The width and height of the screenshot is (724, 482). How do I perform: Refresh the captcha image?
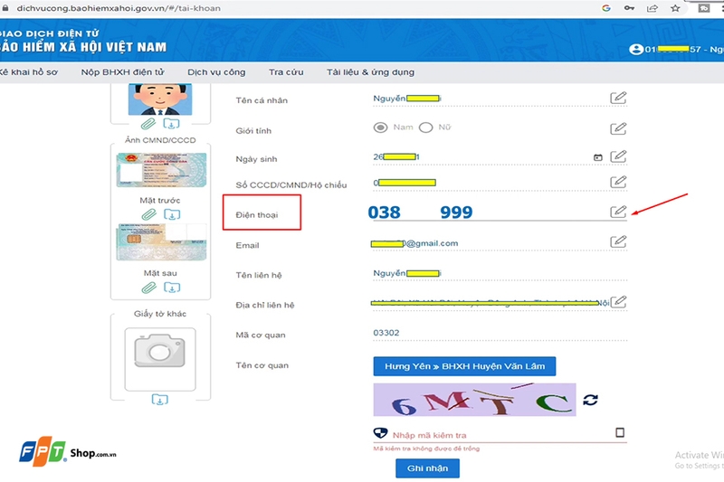(590, 400)
